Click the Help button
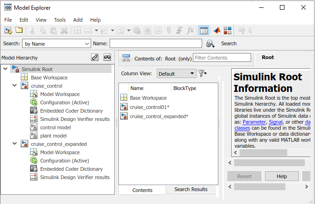 (x=282, y=176)
